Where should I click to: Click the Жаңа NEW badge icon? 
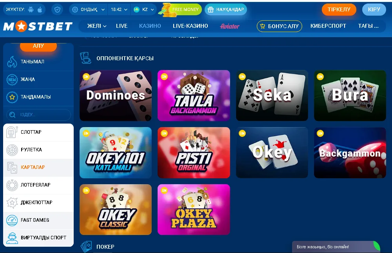click(12, 79)
